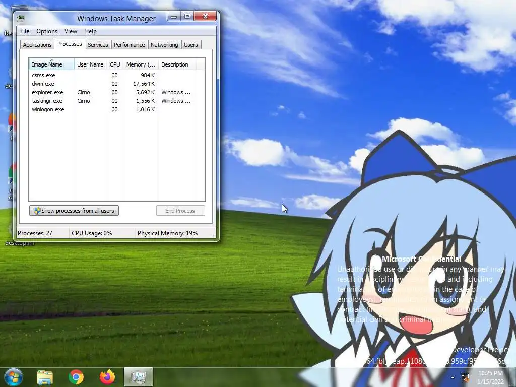Sort by the Memory column header
This screenshot has height=387, width=516.
coord(141,64)
